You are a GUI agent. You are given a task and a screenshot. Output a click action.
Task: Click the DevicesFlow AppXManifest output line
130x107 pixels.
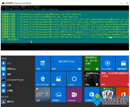(x=40, y=17)
